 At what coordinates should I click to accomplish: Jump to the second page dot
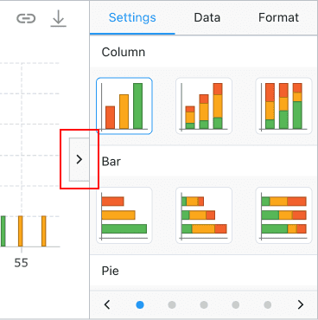(172, 304)
